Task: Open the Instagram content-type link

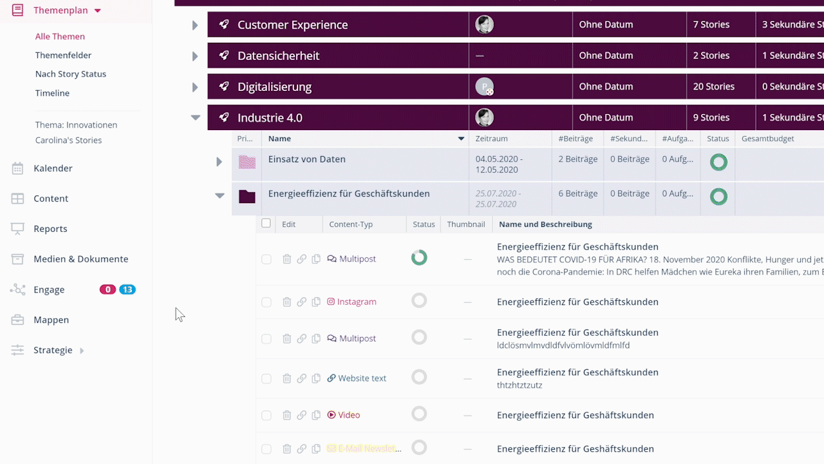Action: coord(356,302)
